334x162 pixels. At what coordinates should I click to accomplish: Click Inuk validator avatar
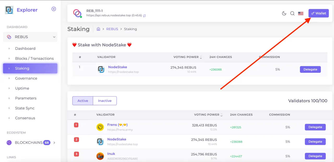tap(100, 156)
